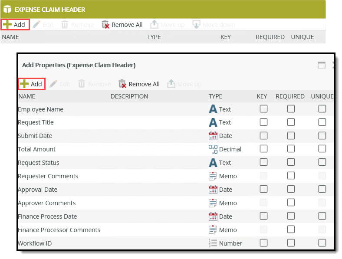This screenshot has height=259, width=342.
Task: Select the Workflow ID row
Action: pos(176,243)
